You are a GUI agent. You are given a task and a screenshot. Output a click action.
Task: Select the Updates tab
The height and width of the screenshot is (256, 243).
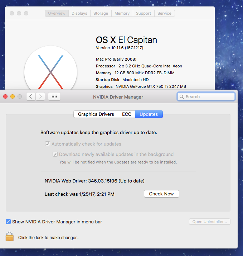(x=149, y=114)
